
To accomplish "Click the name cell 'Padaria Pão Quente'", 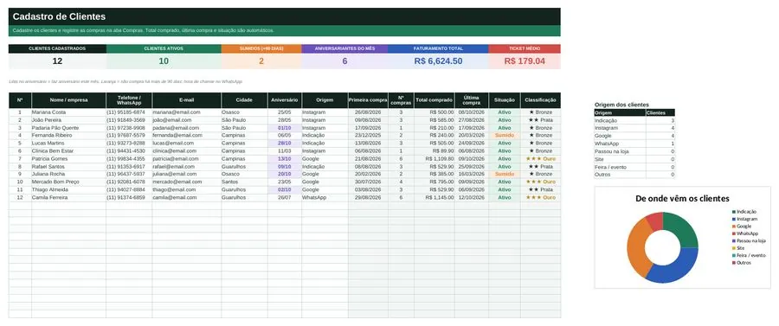I will [x=68, y=127].
